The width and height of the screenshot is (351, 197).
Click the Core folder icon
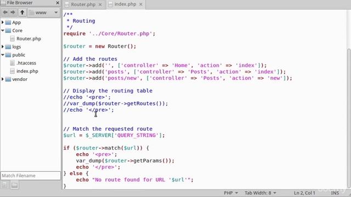click(x=8, y=31)
